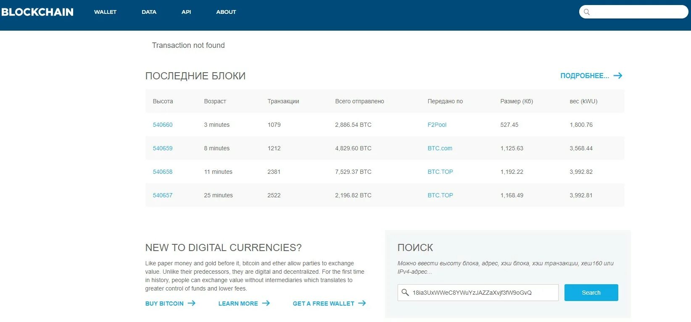Click the transaction count 2381
This screenshot has height=322, width=691.
tap(274, 172)
